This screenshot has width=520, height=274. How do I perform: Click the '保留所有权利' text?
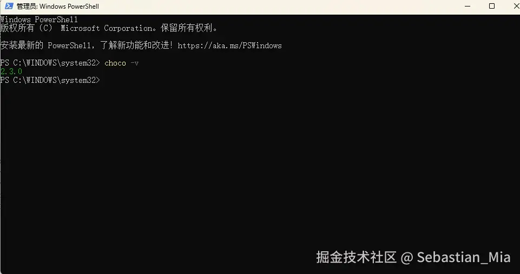[186, 28]
